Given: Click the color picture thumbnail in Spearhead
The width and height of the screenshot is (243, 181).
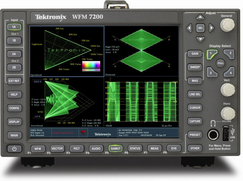Looking at the screenshot, I should pos(91,66).
